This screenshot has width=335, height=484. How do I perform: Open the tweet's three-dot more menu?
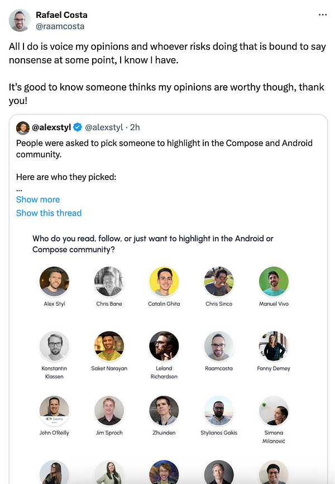[x=323, y=15]
